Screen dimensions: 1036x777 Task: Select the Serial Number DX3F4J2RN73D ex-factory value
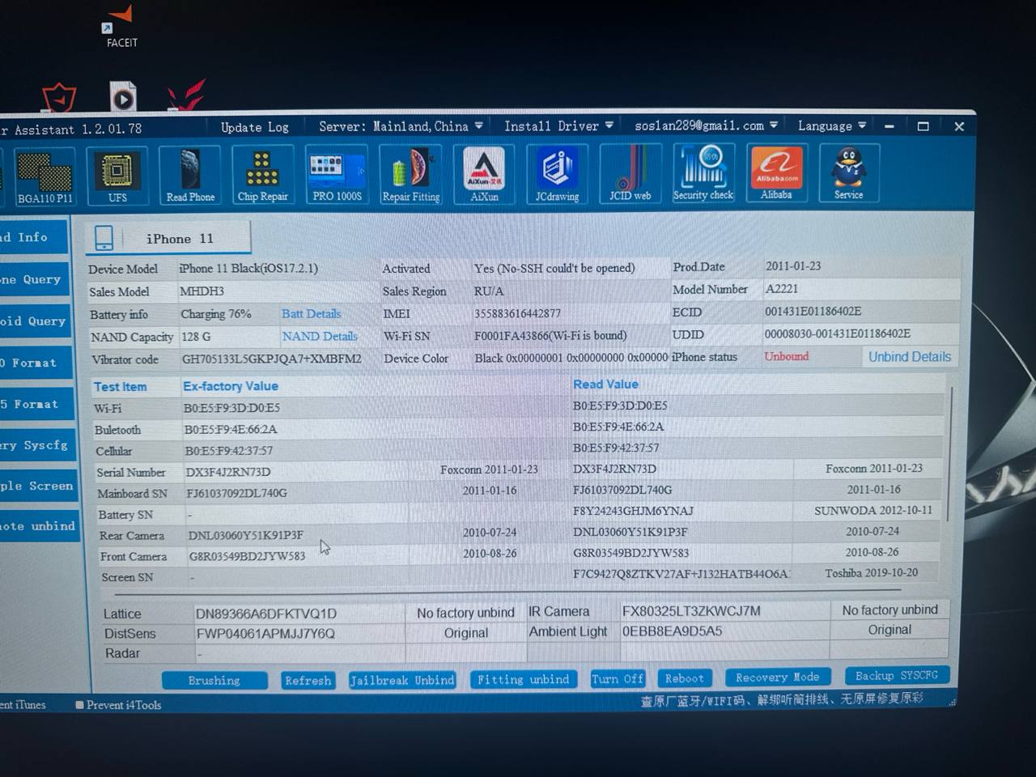coord(228,472)
